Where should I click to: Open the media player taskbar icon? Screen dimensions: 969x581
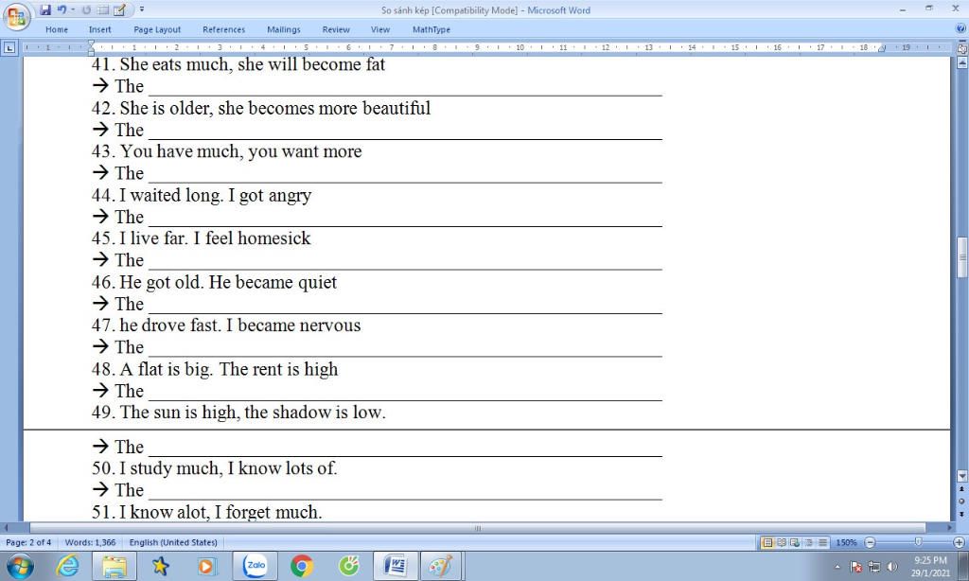pos(206,566)
